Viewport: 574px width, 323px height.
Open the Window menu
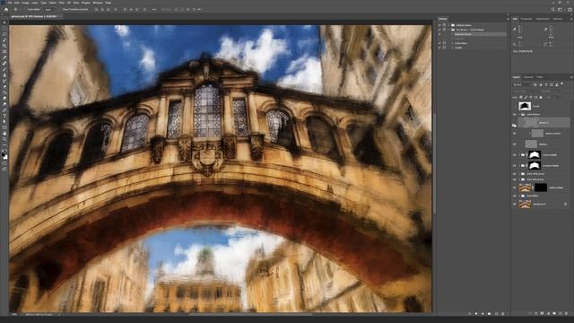(x=98, y=3)
